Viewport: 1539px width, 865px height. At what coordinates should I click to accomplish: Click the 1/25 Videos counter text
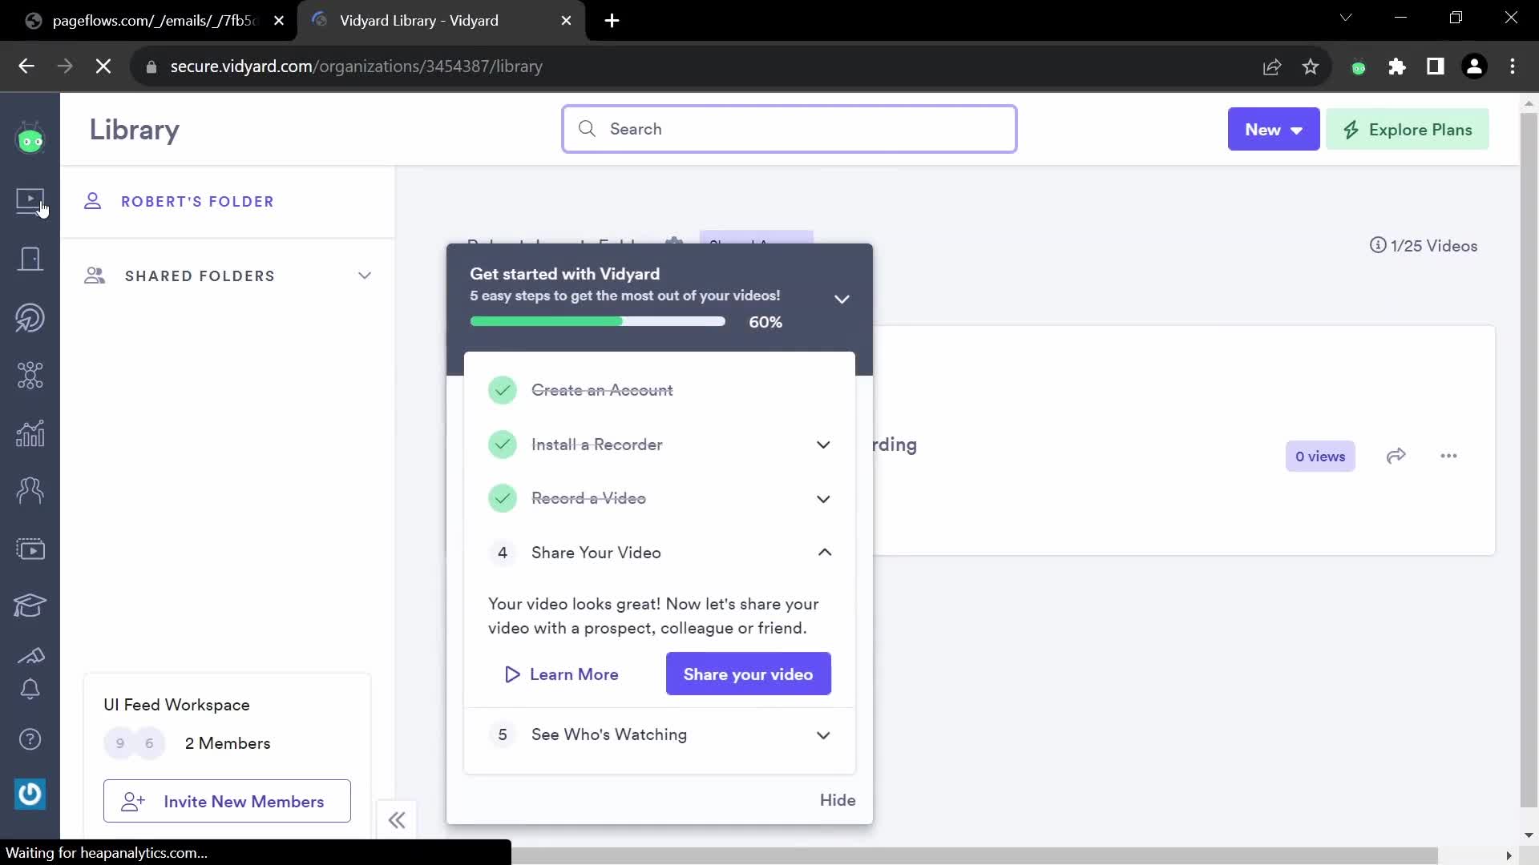tap(1434, 246)
